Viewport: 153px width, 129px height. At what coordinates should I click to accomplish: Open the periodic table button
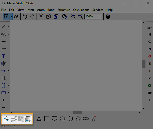coord(149,27)
